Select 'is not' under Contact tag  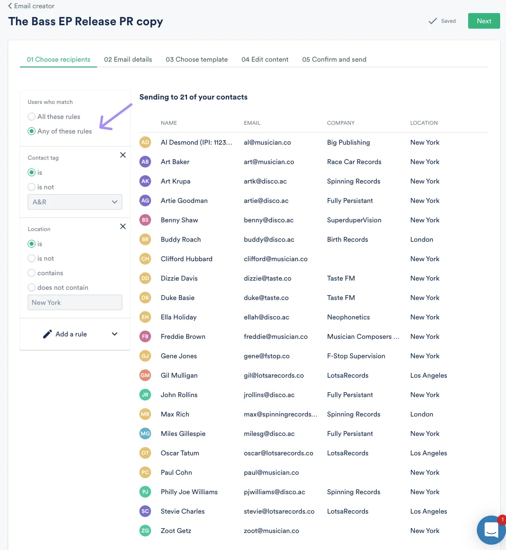click(32, 187)
